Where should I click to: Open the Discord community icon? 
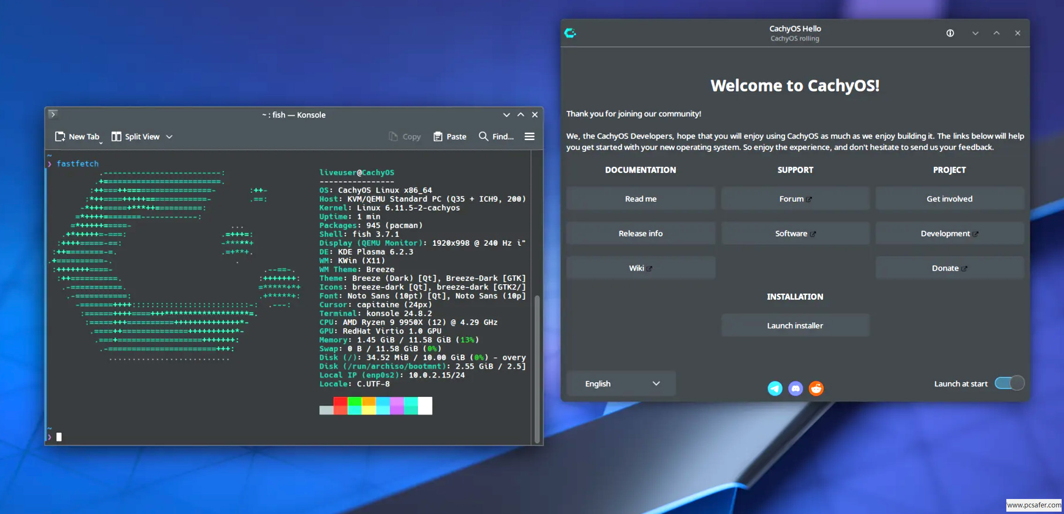coord(795,388)
